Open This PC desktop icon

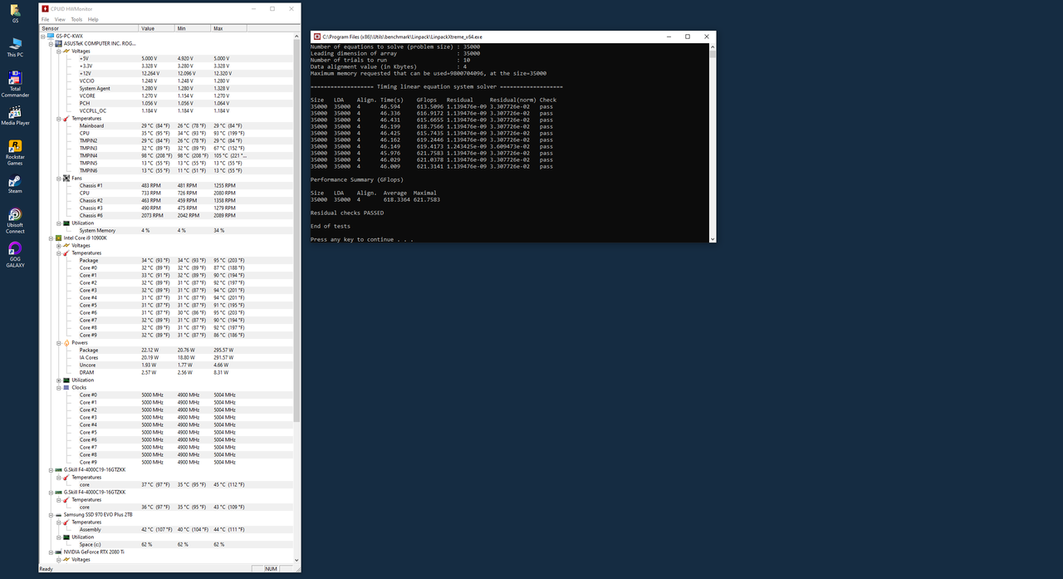tap(15, 47)
